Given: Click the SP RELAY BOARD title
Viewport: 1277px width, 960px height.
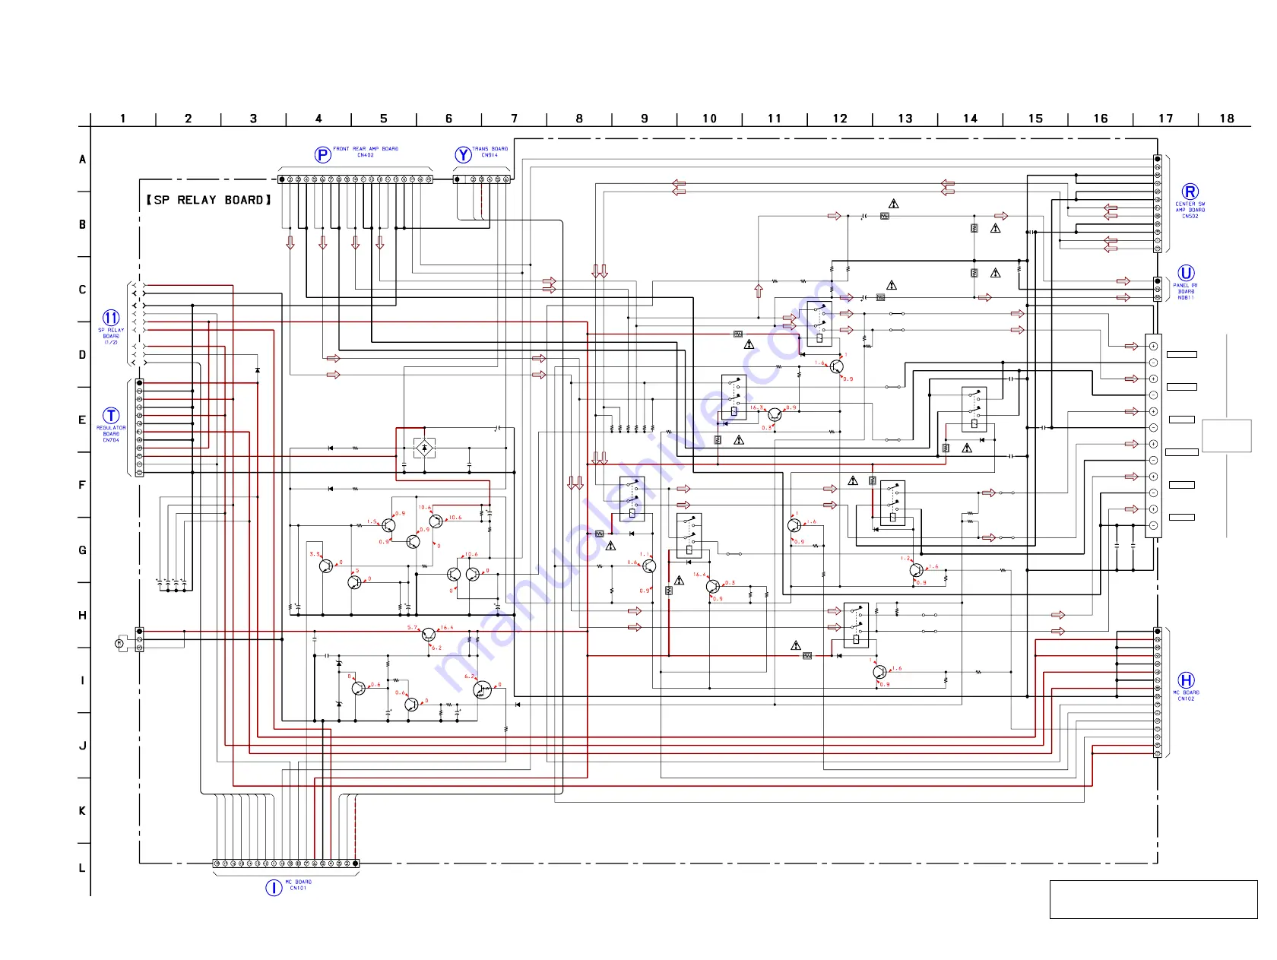Looking at the screenshot, I should [209, 200].
